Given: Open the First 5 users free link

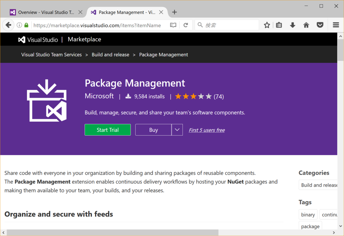Looking at the screenshot, I should pyautogui.click(x=207, y=130).
